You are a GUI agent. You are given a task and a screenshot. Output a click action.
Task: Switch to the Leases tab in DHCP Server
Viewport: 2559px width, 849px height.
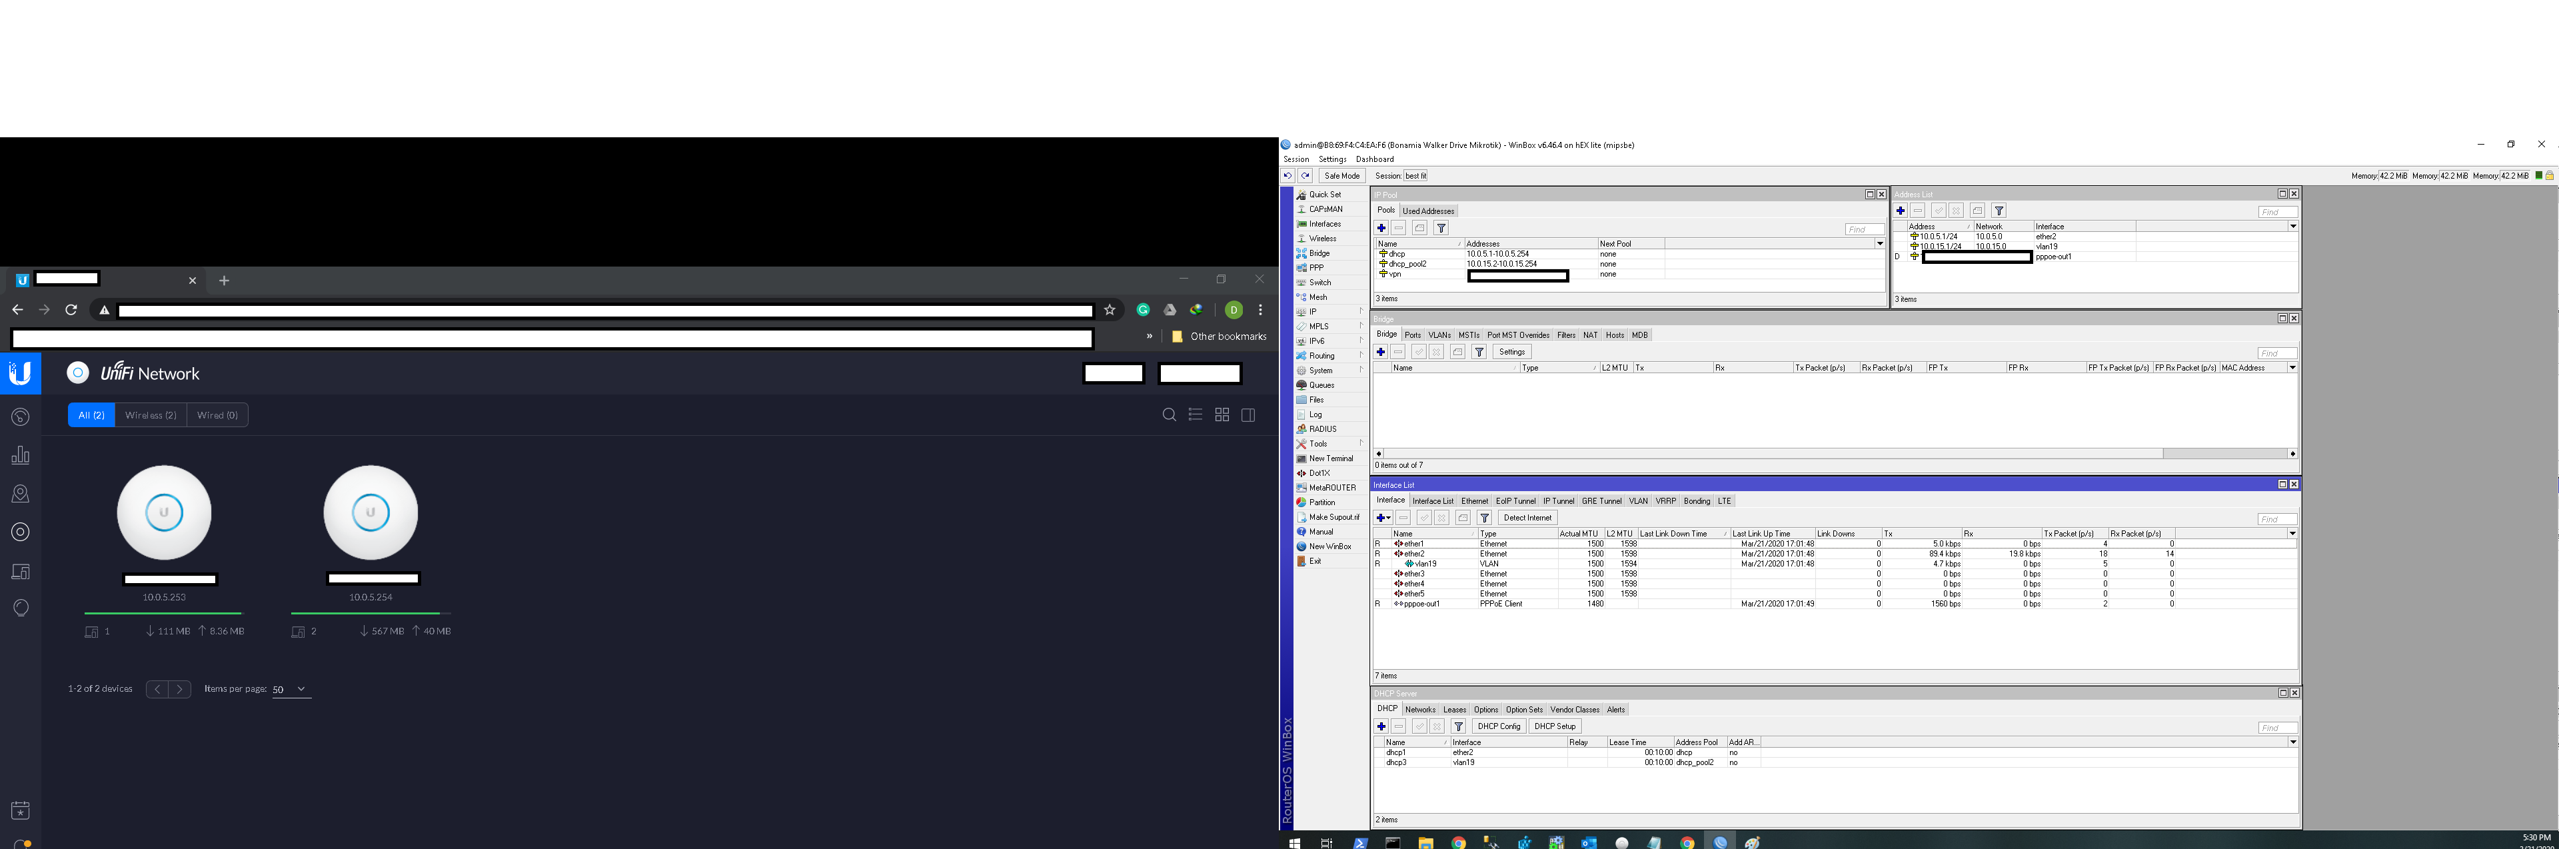point(1454,709)
